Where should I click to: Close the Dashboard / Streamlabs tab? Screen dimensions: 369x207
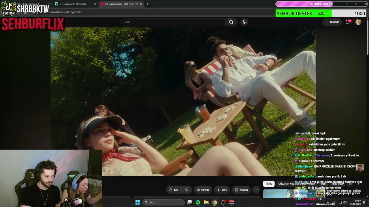pyautogui.click(x=95, y=4)
